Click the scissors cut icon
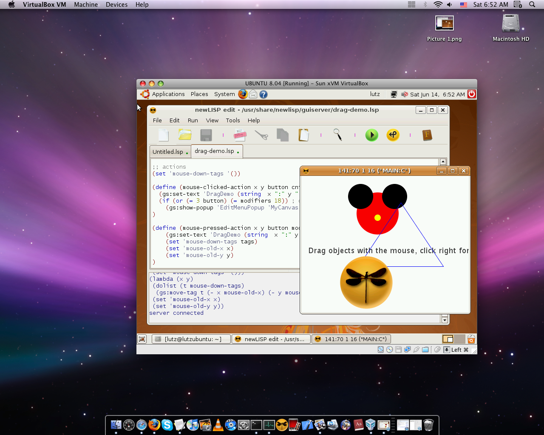The image size is (544, 435). point(261,135)
